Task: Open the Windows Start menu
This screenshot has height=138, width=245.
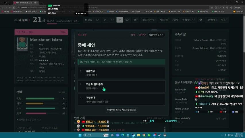Action: (80, 135)
